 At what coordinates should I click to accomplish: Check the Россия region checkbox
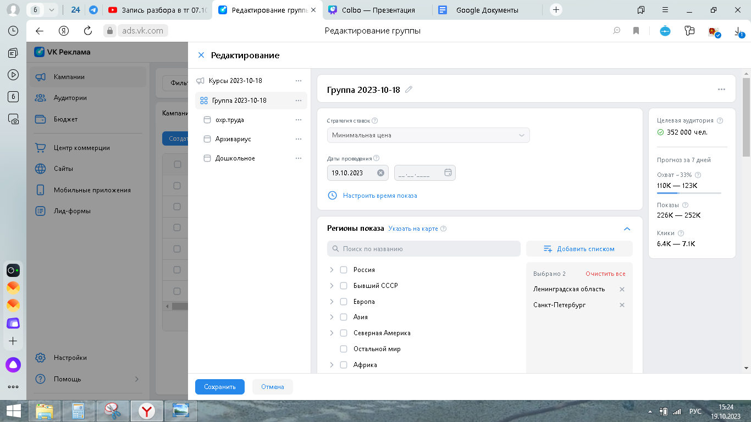click(x=344, y=270)
